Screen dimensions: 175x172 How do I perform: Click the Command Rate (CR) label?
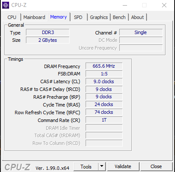(59, 120)
